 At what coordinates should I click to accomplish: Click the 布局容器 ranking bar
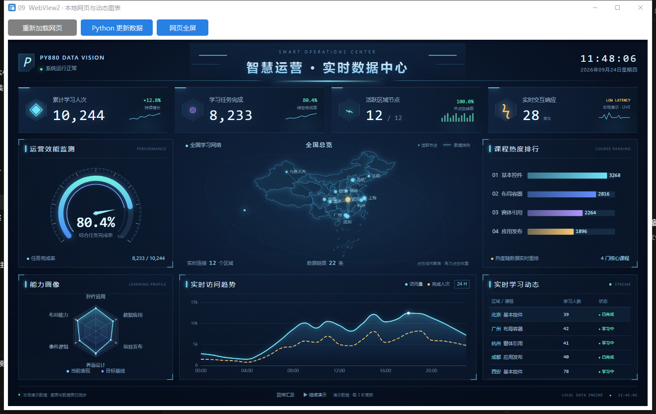pos(562,194)
